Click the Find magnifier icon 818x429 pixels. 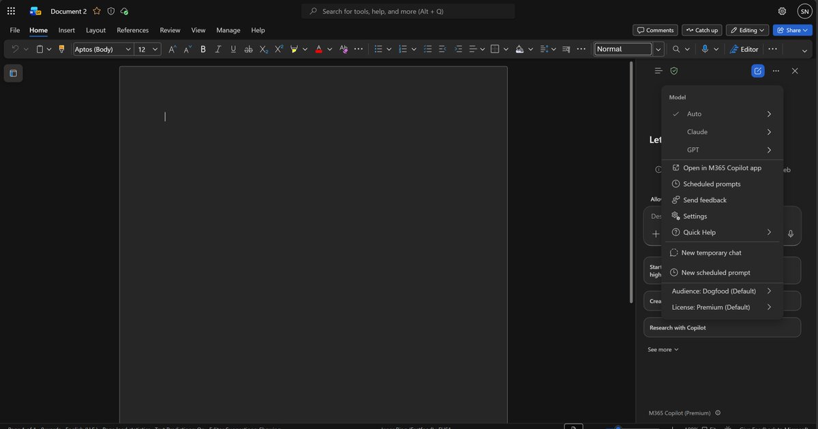[676, 49]
